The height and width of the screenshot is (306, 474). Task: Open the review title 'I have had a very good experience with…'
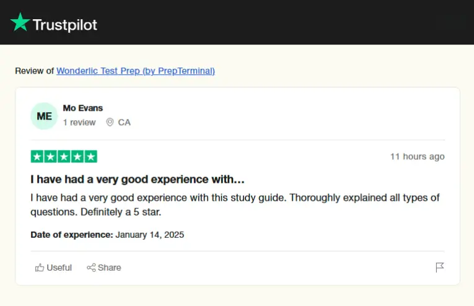point(138,180)
